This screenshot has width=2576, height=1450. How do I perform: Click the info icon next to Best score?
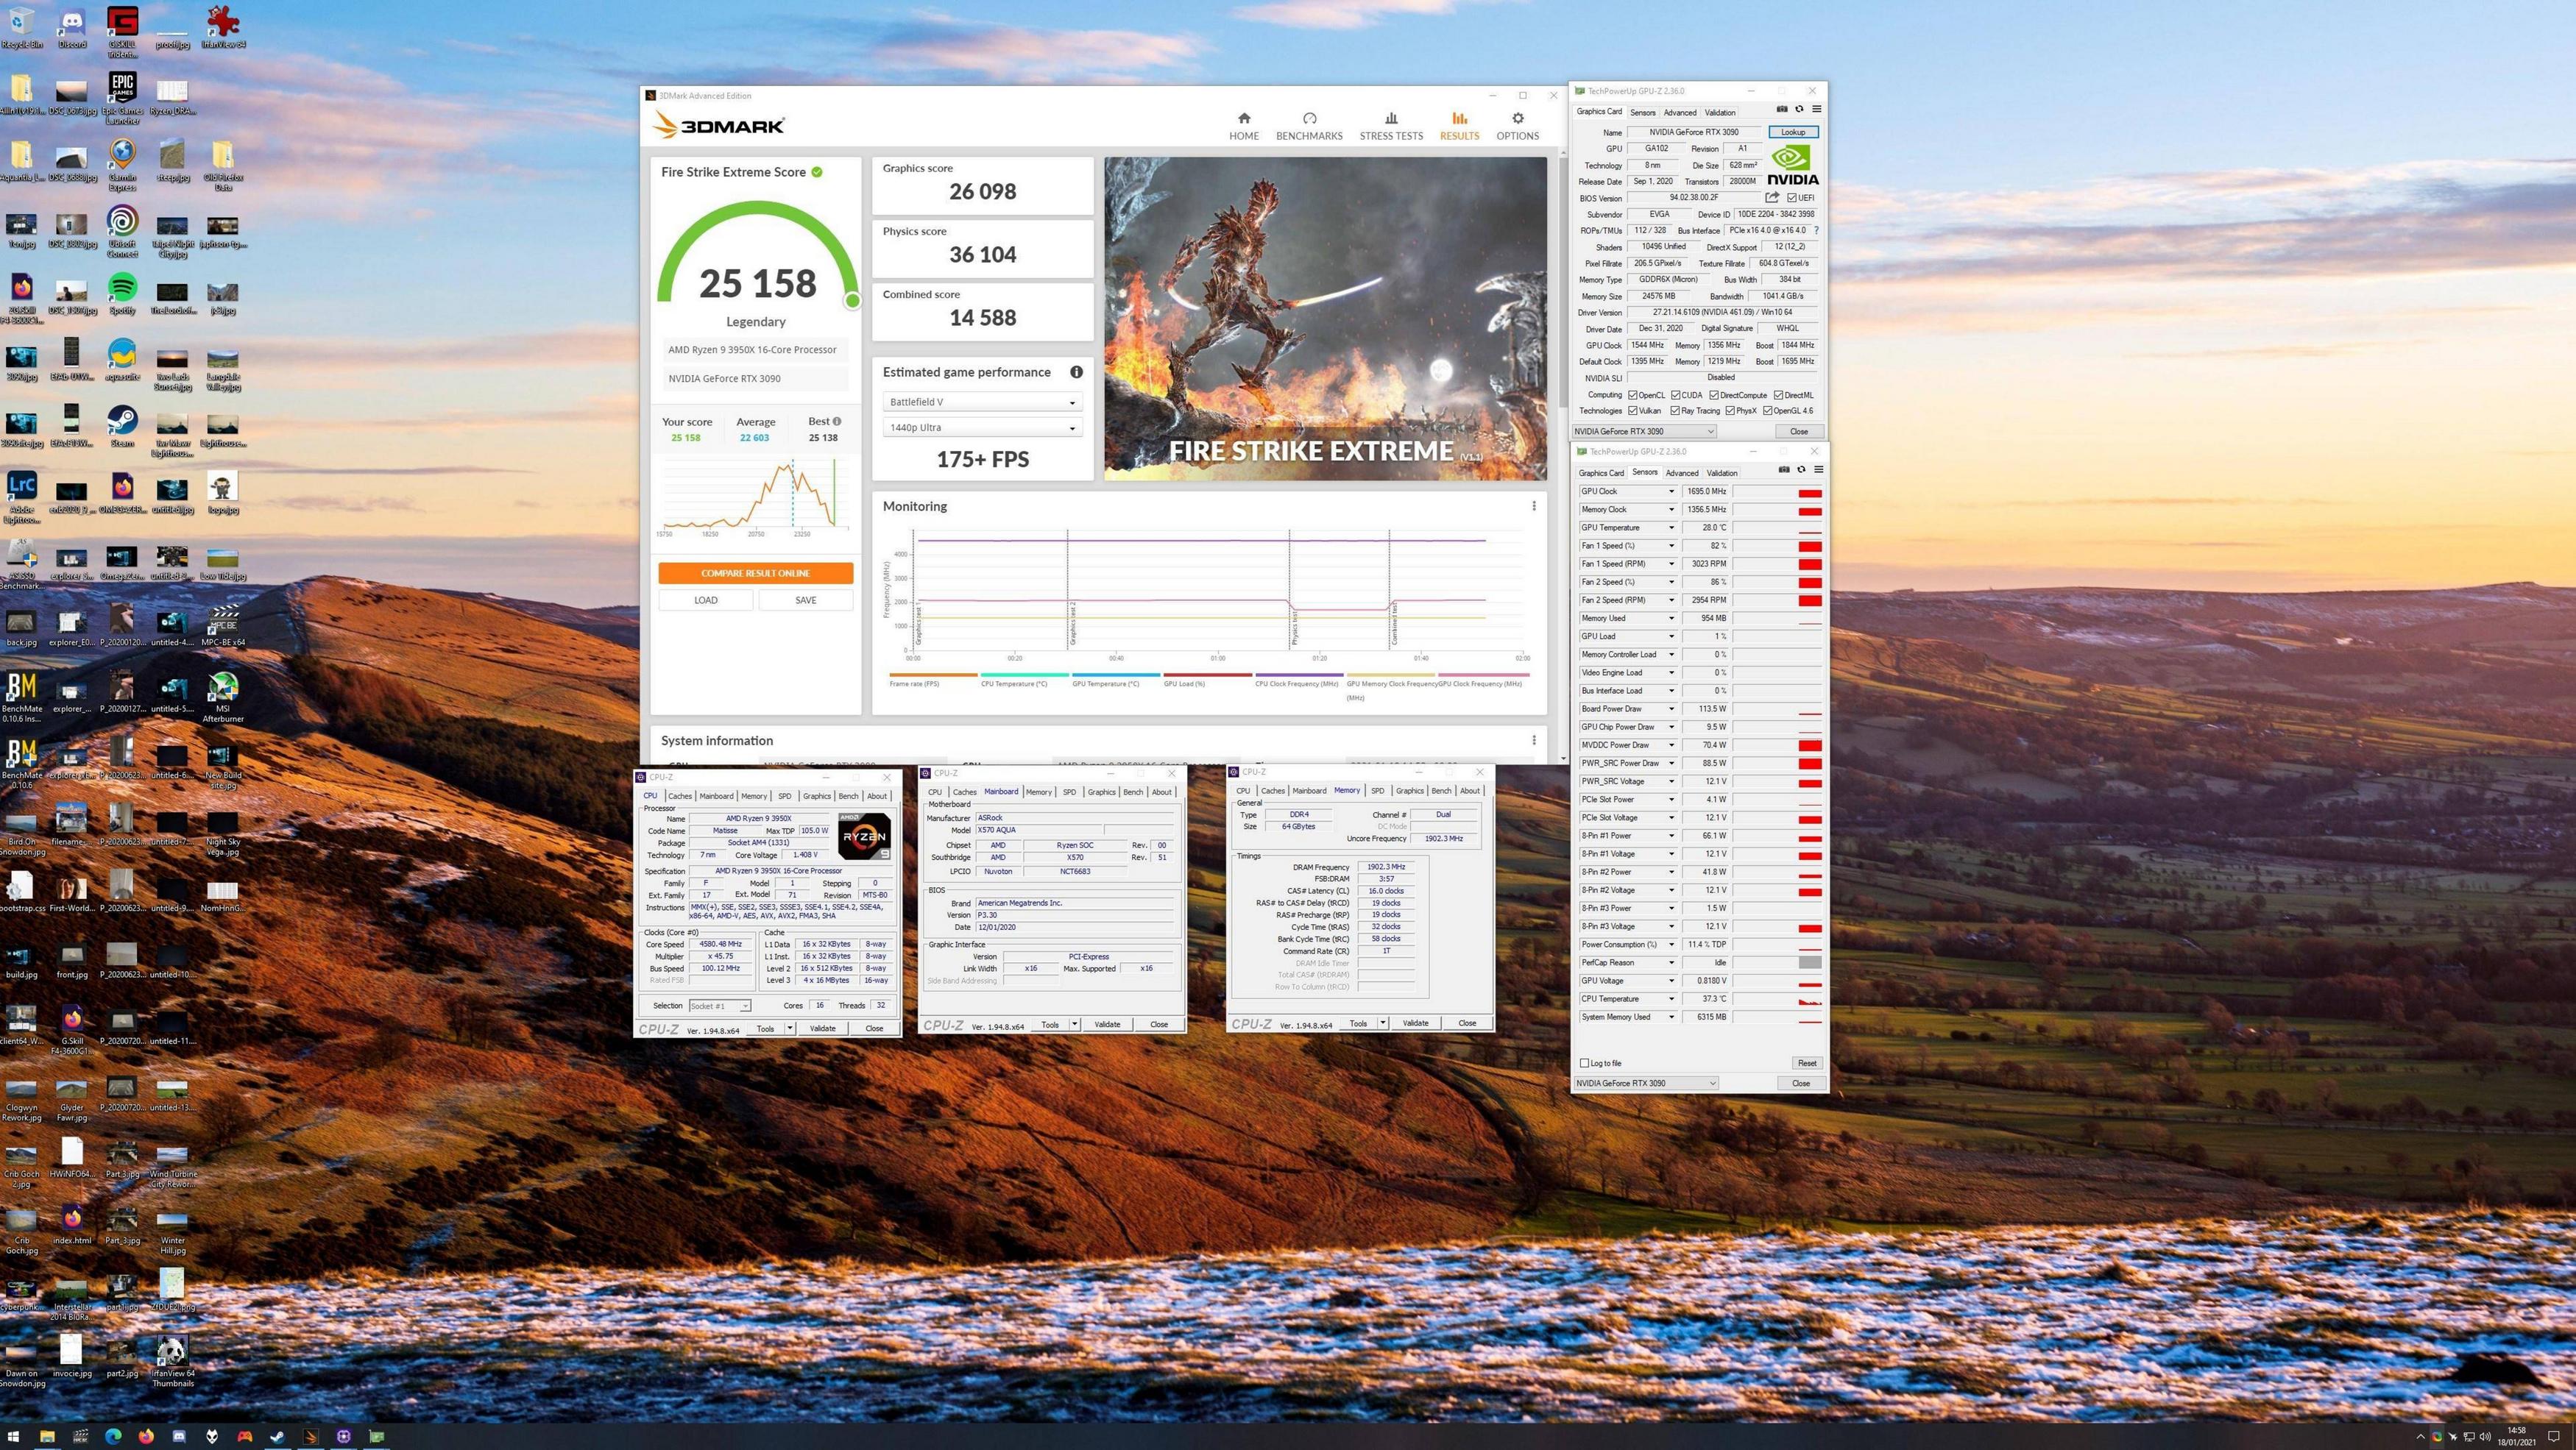coord(837,421)
